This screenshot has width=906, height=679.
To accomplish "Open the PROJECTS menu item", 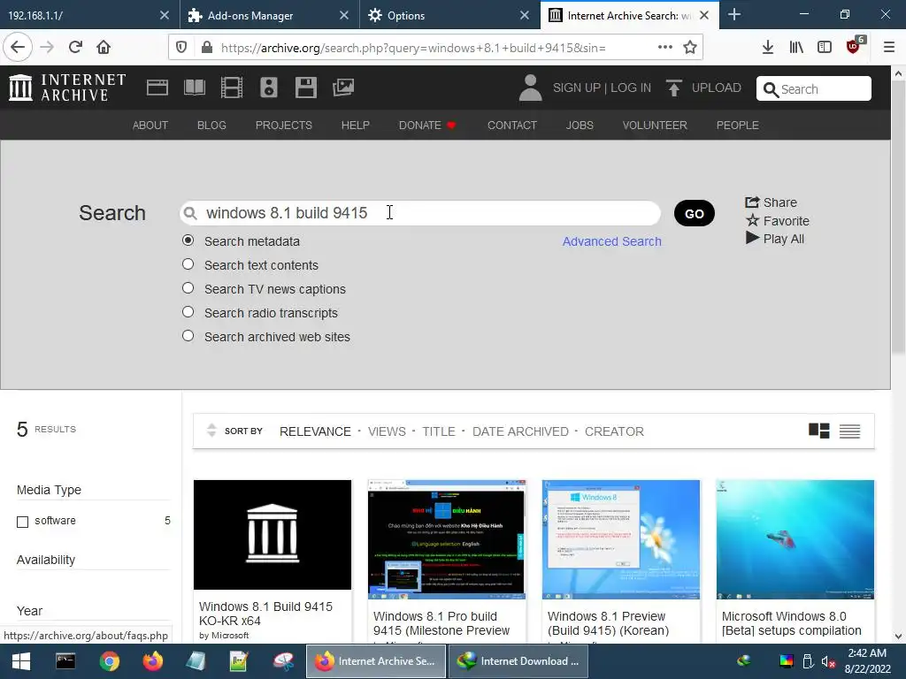I will click(x=284, y=126).
